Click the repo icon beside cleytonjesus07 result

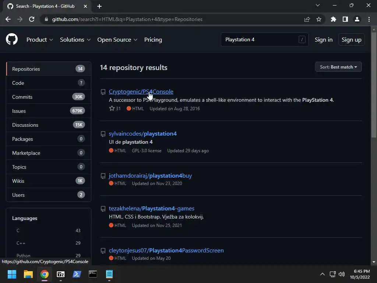103,251
